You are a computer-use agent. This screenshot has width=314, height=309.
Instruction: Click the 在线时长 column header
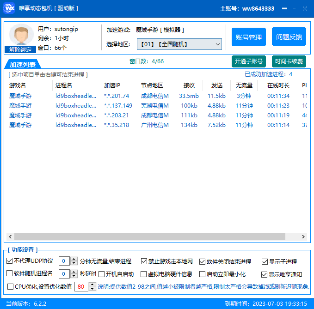coord(278,85)
